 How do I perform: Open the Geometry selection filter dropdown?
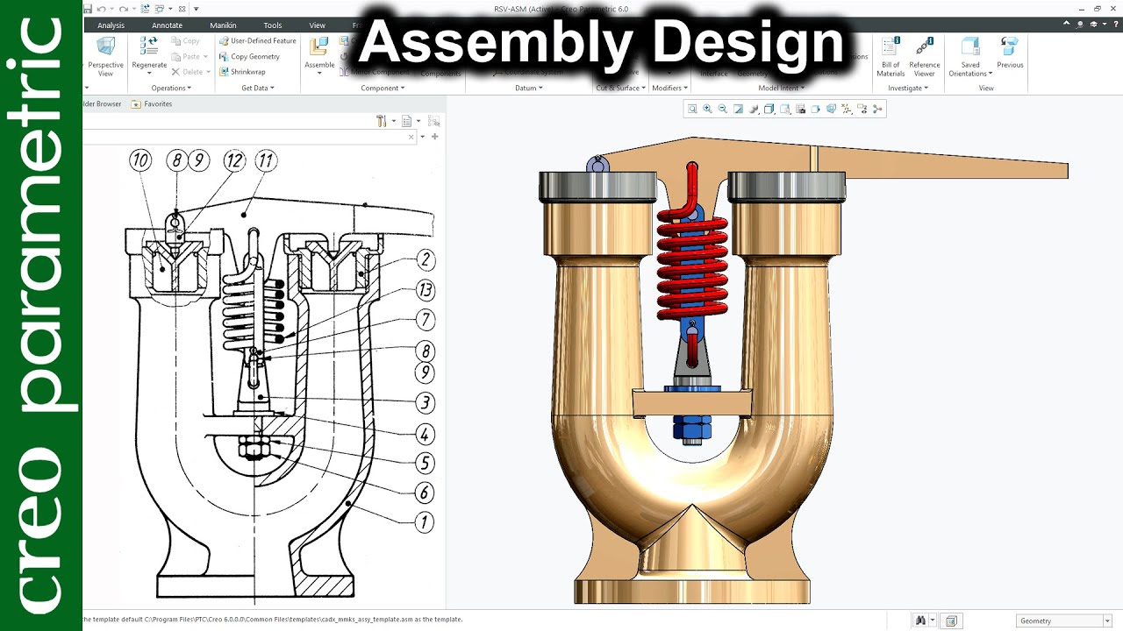pyautogui.click(x=1064, y=620)
